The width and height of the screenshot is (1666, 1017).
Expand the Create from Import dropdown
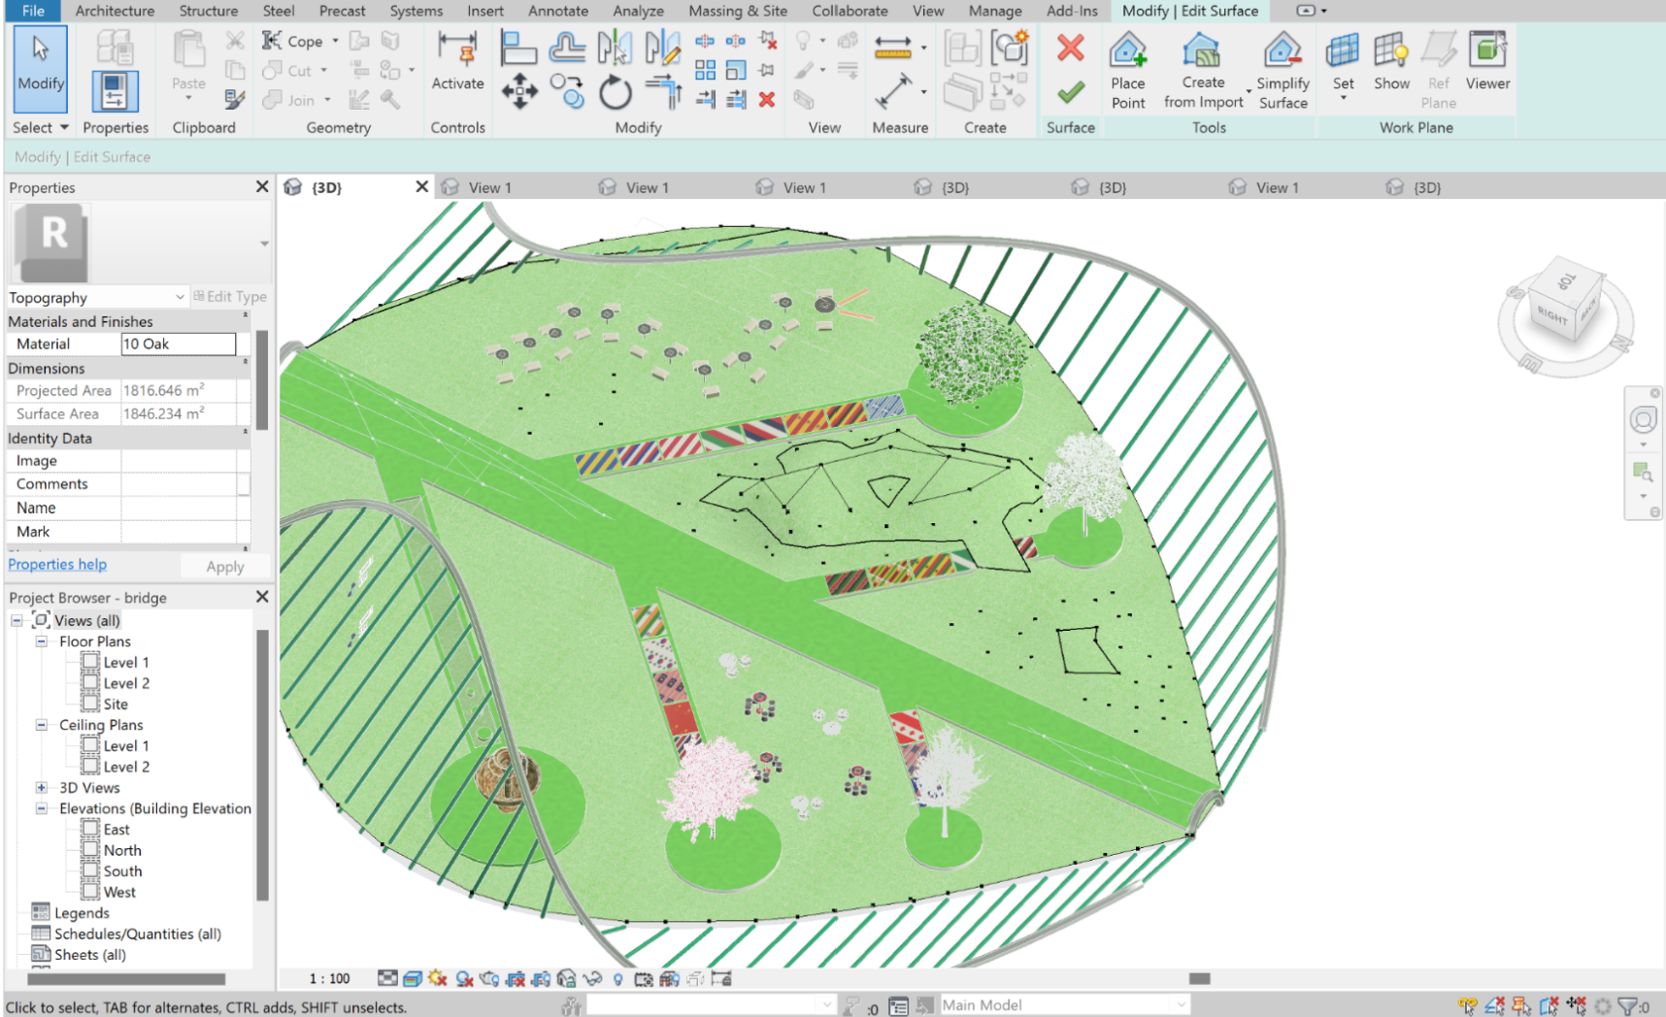pyautogui.click(x=1249, y=92)
